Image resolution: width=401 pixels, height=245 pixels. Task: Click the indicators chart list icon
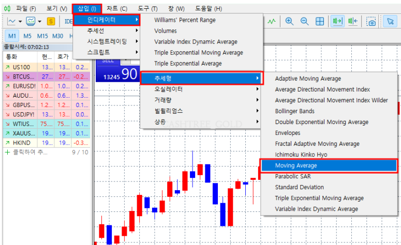click(31, 21)
